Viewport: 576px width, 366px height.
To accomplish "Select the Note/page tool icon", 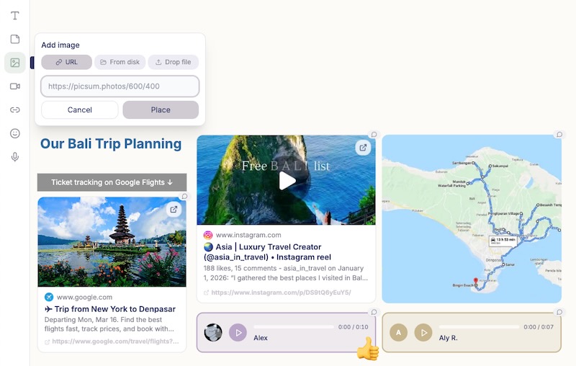I will click(15, 39).
